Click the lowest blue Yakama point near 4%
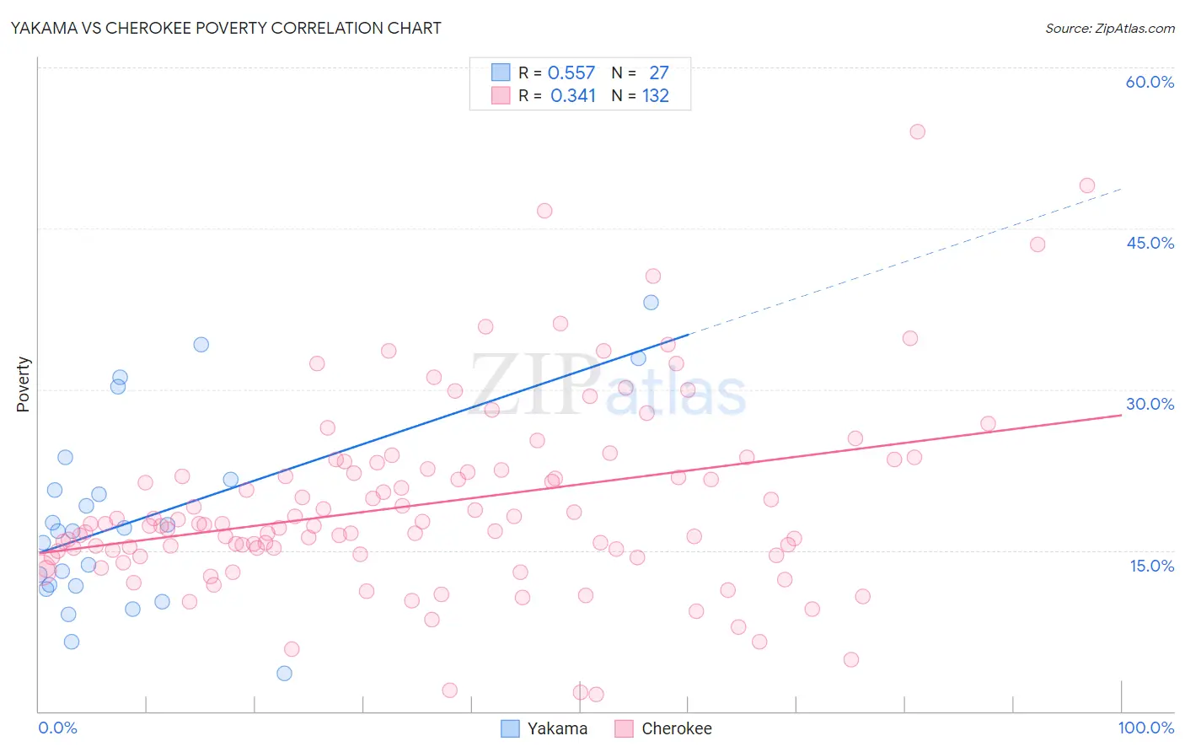The height and width of the screenshot is (752, 1185). point(284,673)
